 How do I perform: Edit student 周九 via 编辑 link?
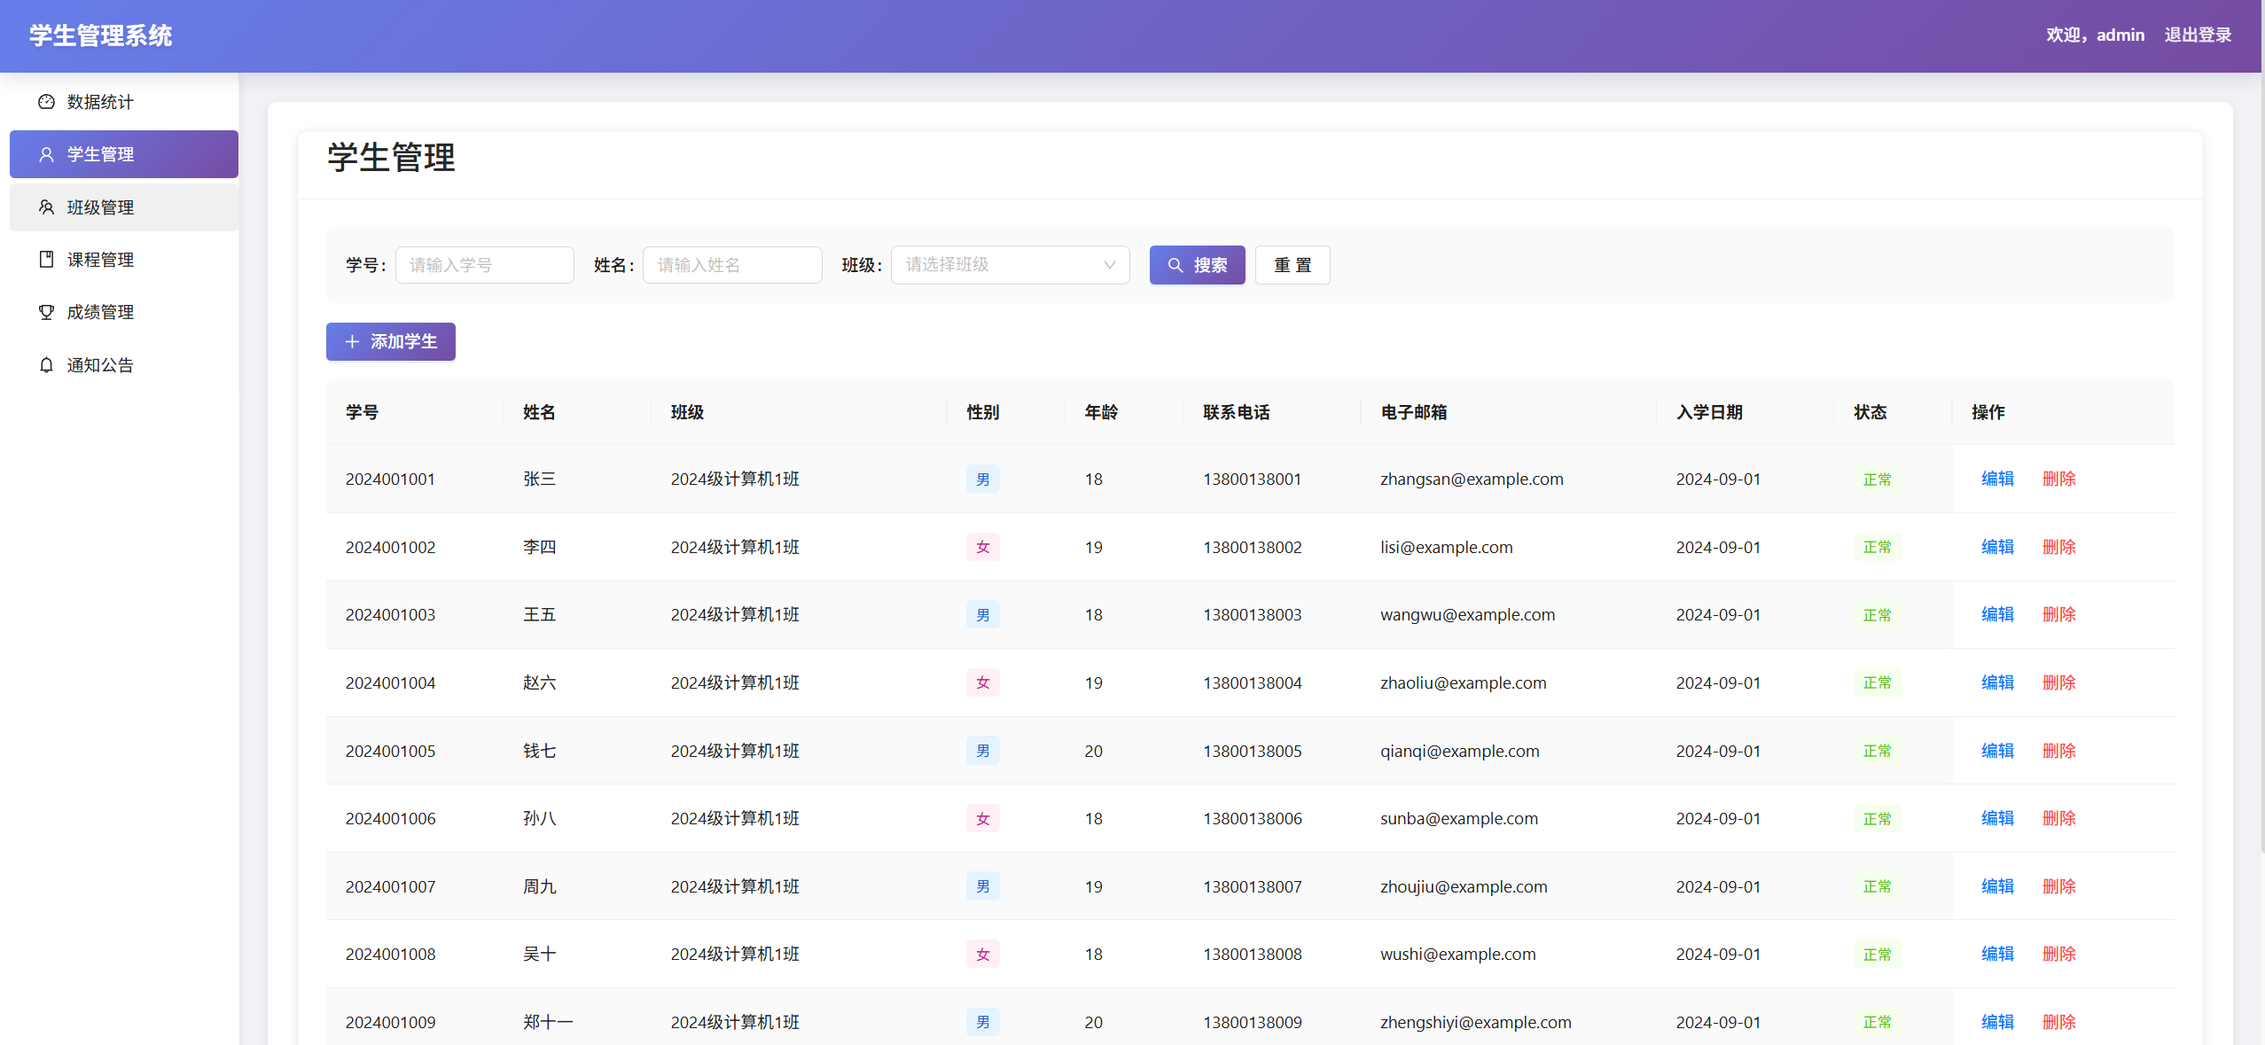pyautogui.click(x=1997, y=886)
